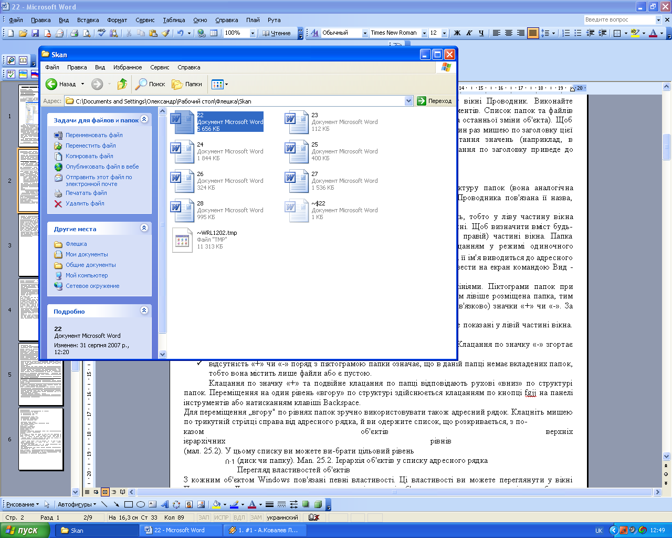Viewport: 672px width, 538px height.
Task: Click the Shadow style icon in Drawing toolbar
Action: click(x=306, y=504)
